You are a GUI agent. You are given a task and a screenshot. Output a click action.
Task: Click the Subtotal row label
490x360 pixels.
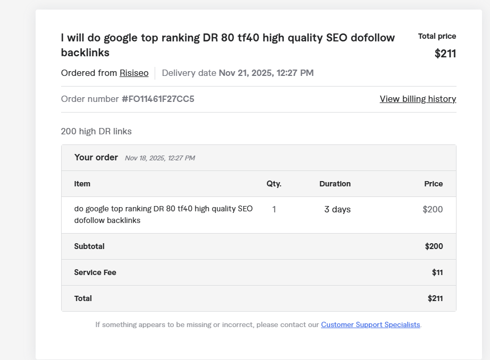pos(89,246)
